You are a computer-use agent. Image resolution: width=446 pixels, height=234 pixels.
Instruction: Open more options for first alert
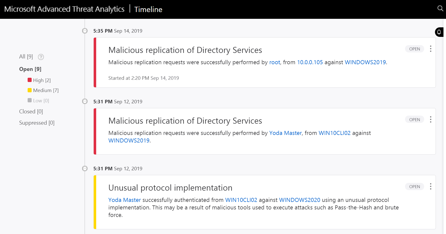pyautogui.click(x=431, y=49)
